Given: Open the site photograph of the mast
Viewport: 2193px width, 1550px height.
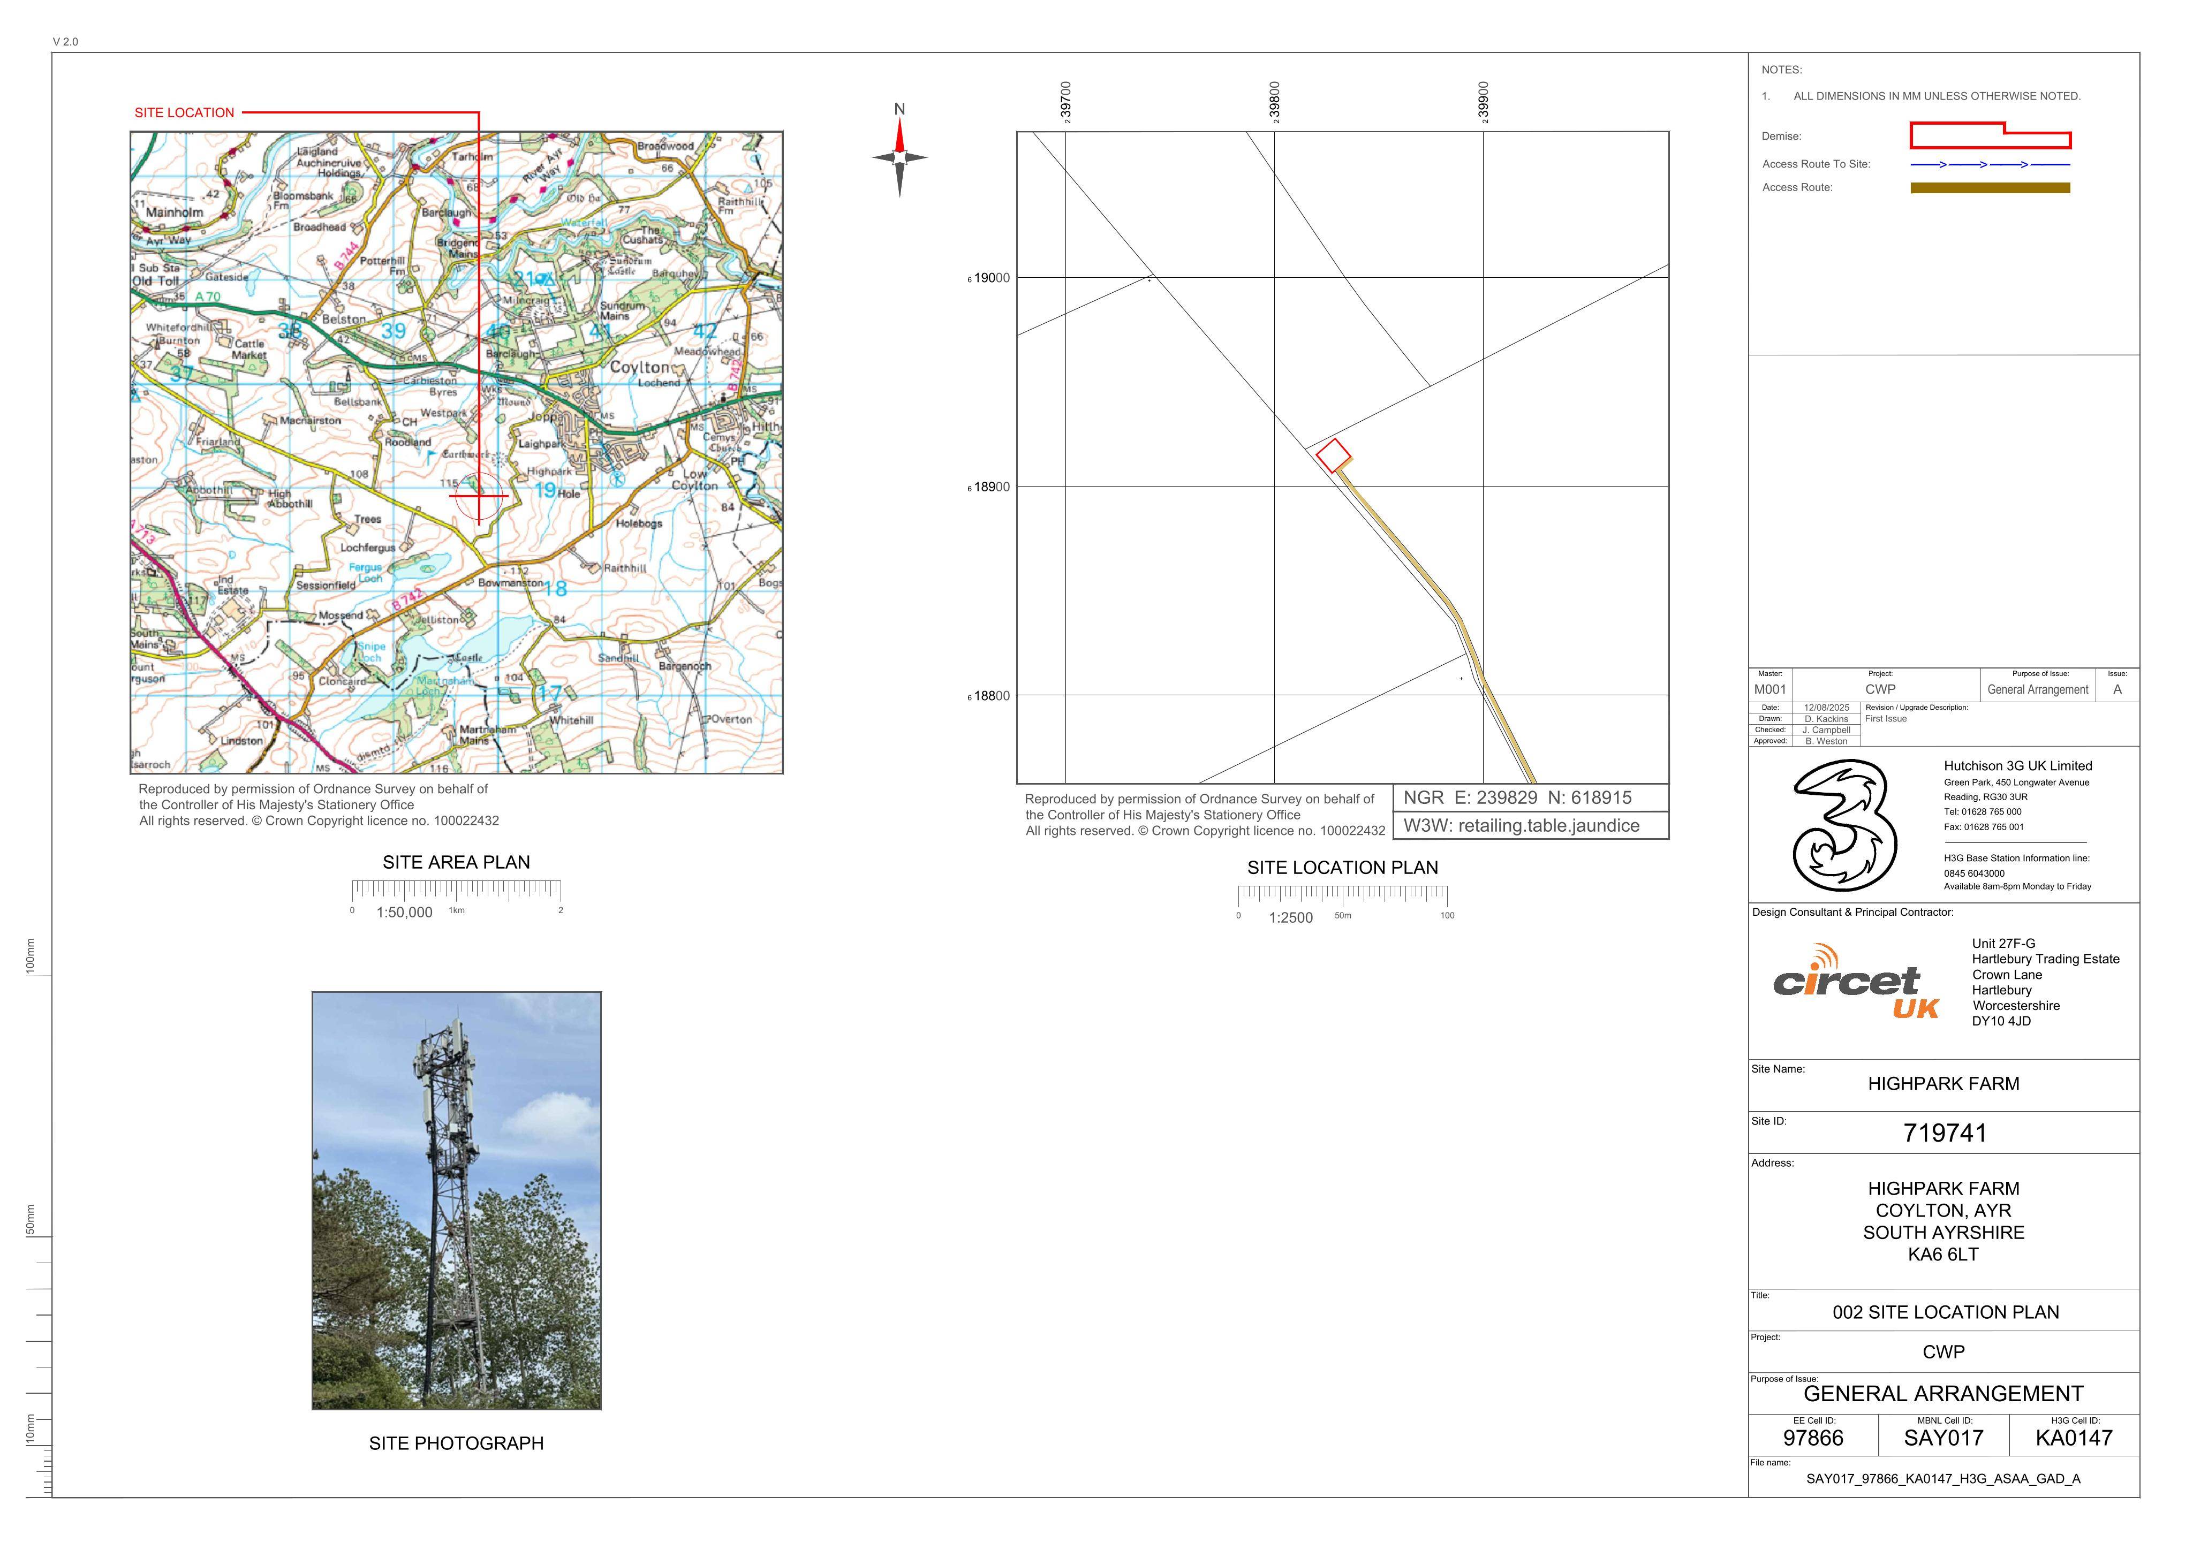Looking at the screenshot, I should (x=457, y=1201).
